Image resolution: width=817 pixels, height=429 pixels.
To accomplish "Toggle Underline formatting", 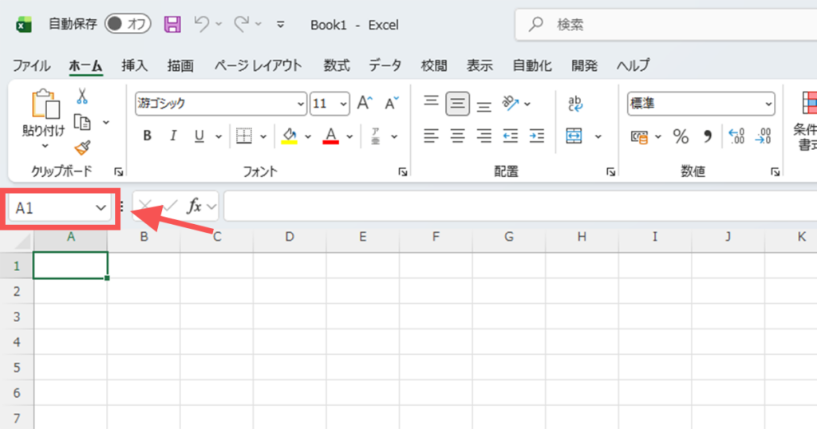I will [199, 136].
